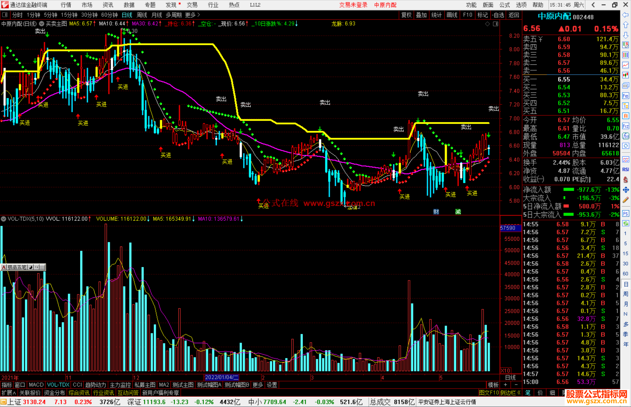631x407 pixels.
Task: Click the 笔 tick tab below the trade list
Action: pos(528,393)
